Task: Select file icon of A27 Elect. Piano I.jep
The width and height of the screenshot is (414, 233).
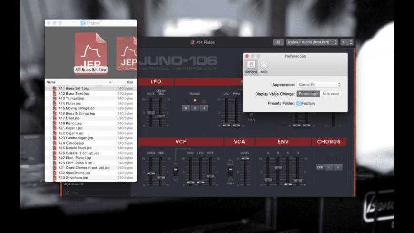Action: click(x=55, y=158)
